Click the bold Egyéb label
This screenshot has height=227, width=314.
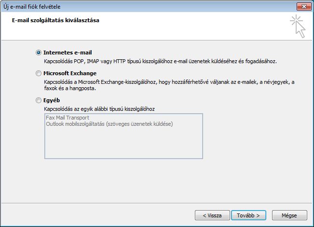(x=52, y=100)
